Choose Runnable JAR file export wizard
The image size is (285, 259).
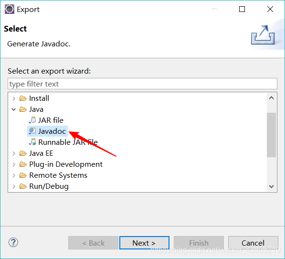68,142
